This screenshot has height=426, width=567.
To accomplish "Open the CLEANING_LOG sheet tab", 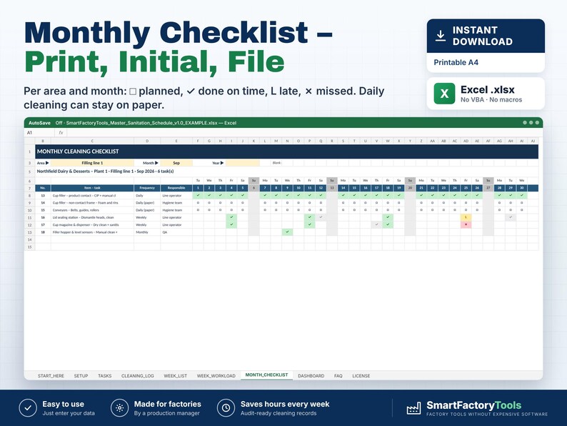I will [138, 376].
